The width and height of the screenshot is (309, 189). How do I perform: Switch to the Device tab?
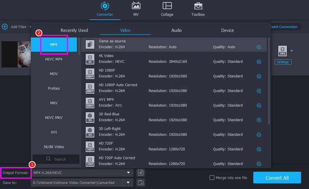(227, 30)
